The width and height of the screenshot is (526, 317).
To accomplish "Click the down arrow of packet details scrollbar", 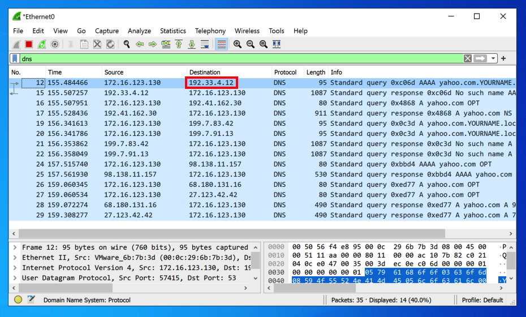I will tap(256, 278).
